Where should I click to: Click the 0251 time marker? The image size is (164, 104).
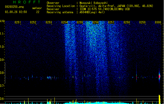[18, 22]
